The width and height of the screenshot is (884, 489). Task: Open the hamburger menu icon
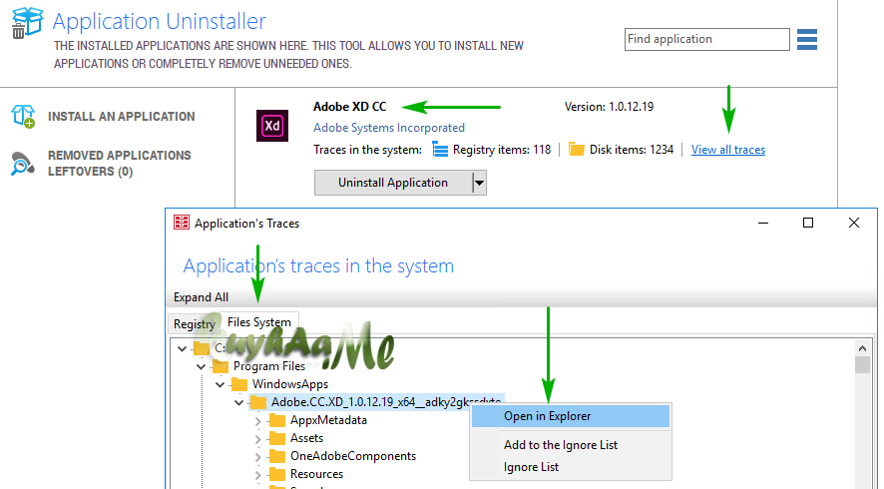click(x=807, y=40)
